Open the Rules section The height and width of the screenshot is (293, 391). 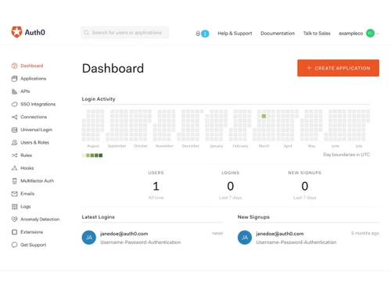[x=27, y=155]
